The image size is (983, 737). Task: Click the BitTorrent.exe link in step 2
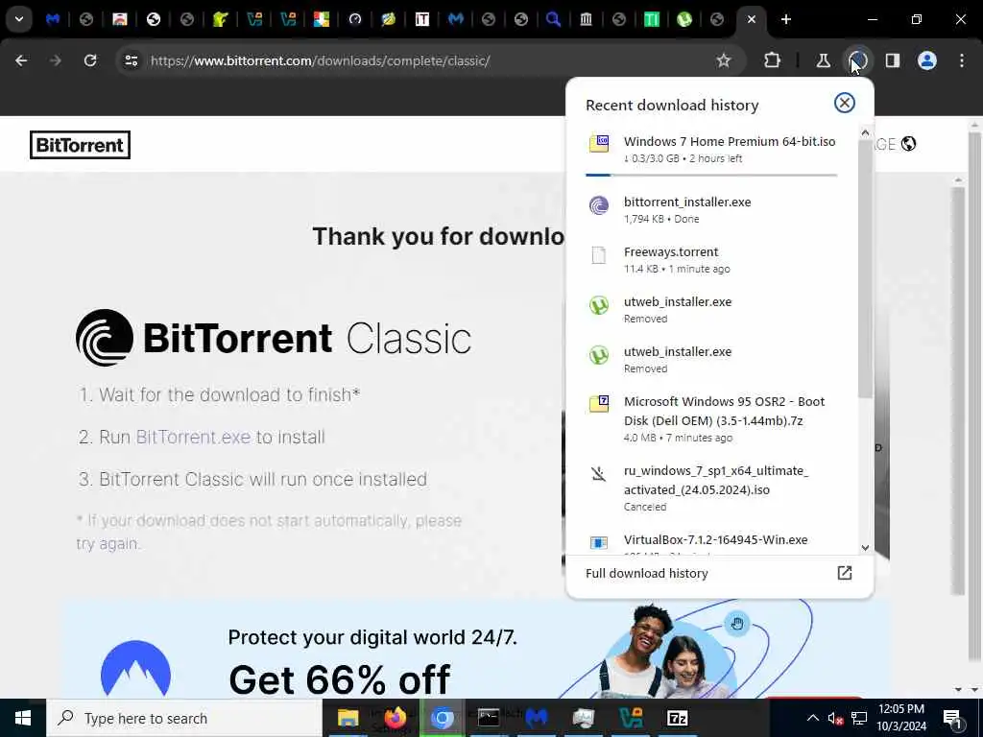point(193,437)
